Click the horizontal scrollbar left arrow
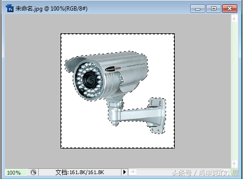 point(133,172)
